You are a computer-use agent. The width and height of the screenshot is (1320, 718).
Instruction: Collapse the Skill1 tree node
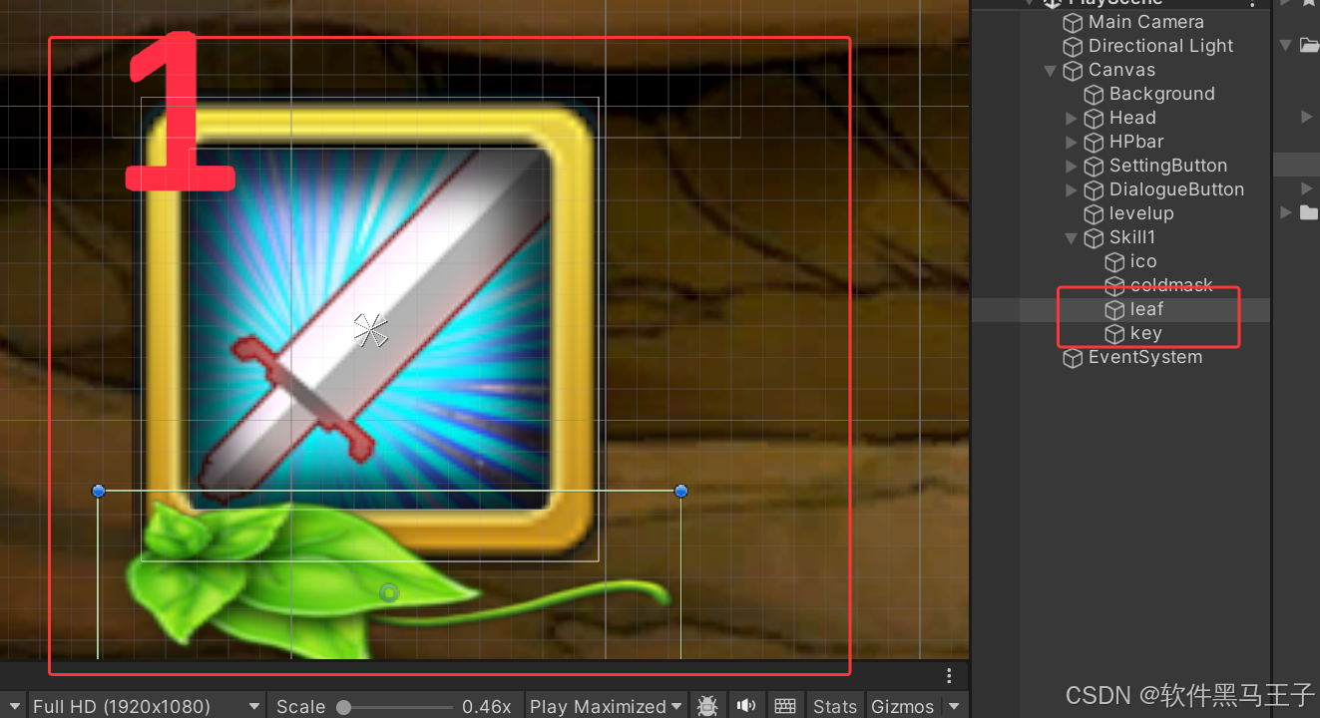coord(1071,237)
